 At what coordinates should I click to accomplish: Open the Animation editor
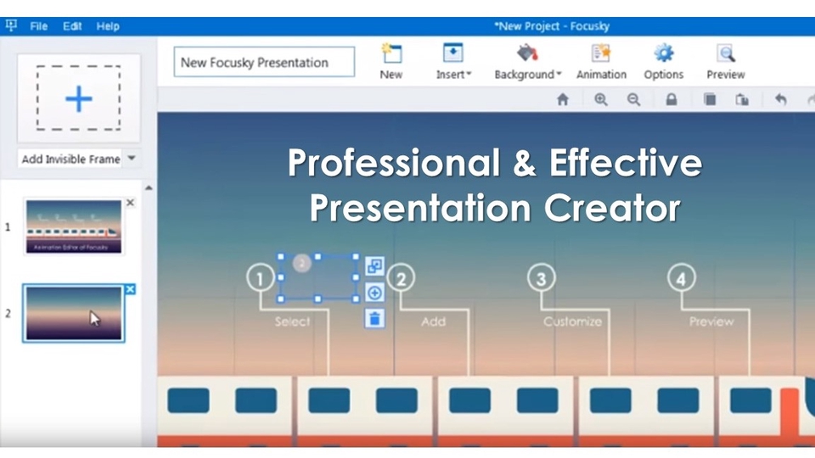pos(601,62)
